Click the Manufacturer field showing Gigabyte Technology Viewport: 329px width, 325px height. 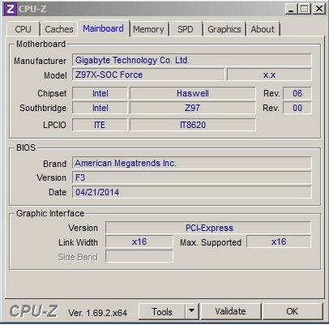click(x=192, y=60)
